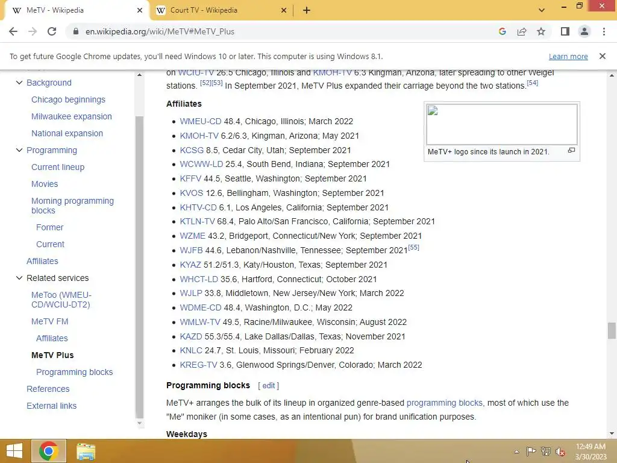Switch to the Court TV - Wikipedia tab
Screen dimensions: 617x463
click(x=221, y=11)
